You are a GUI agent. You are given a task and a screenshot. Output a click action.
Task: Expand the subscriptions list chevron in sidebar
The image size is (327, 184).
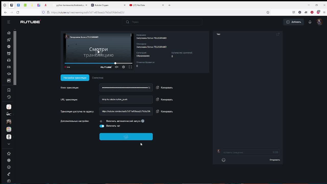pos(9,144)
